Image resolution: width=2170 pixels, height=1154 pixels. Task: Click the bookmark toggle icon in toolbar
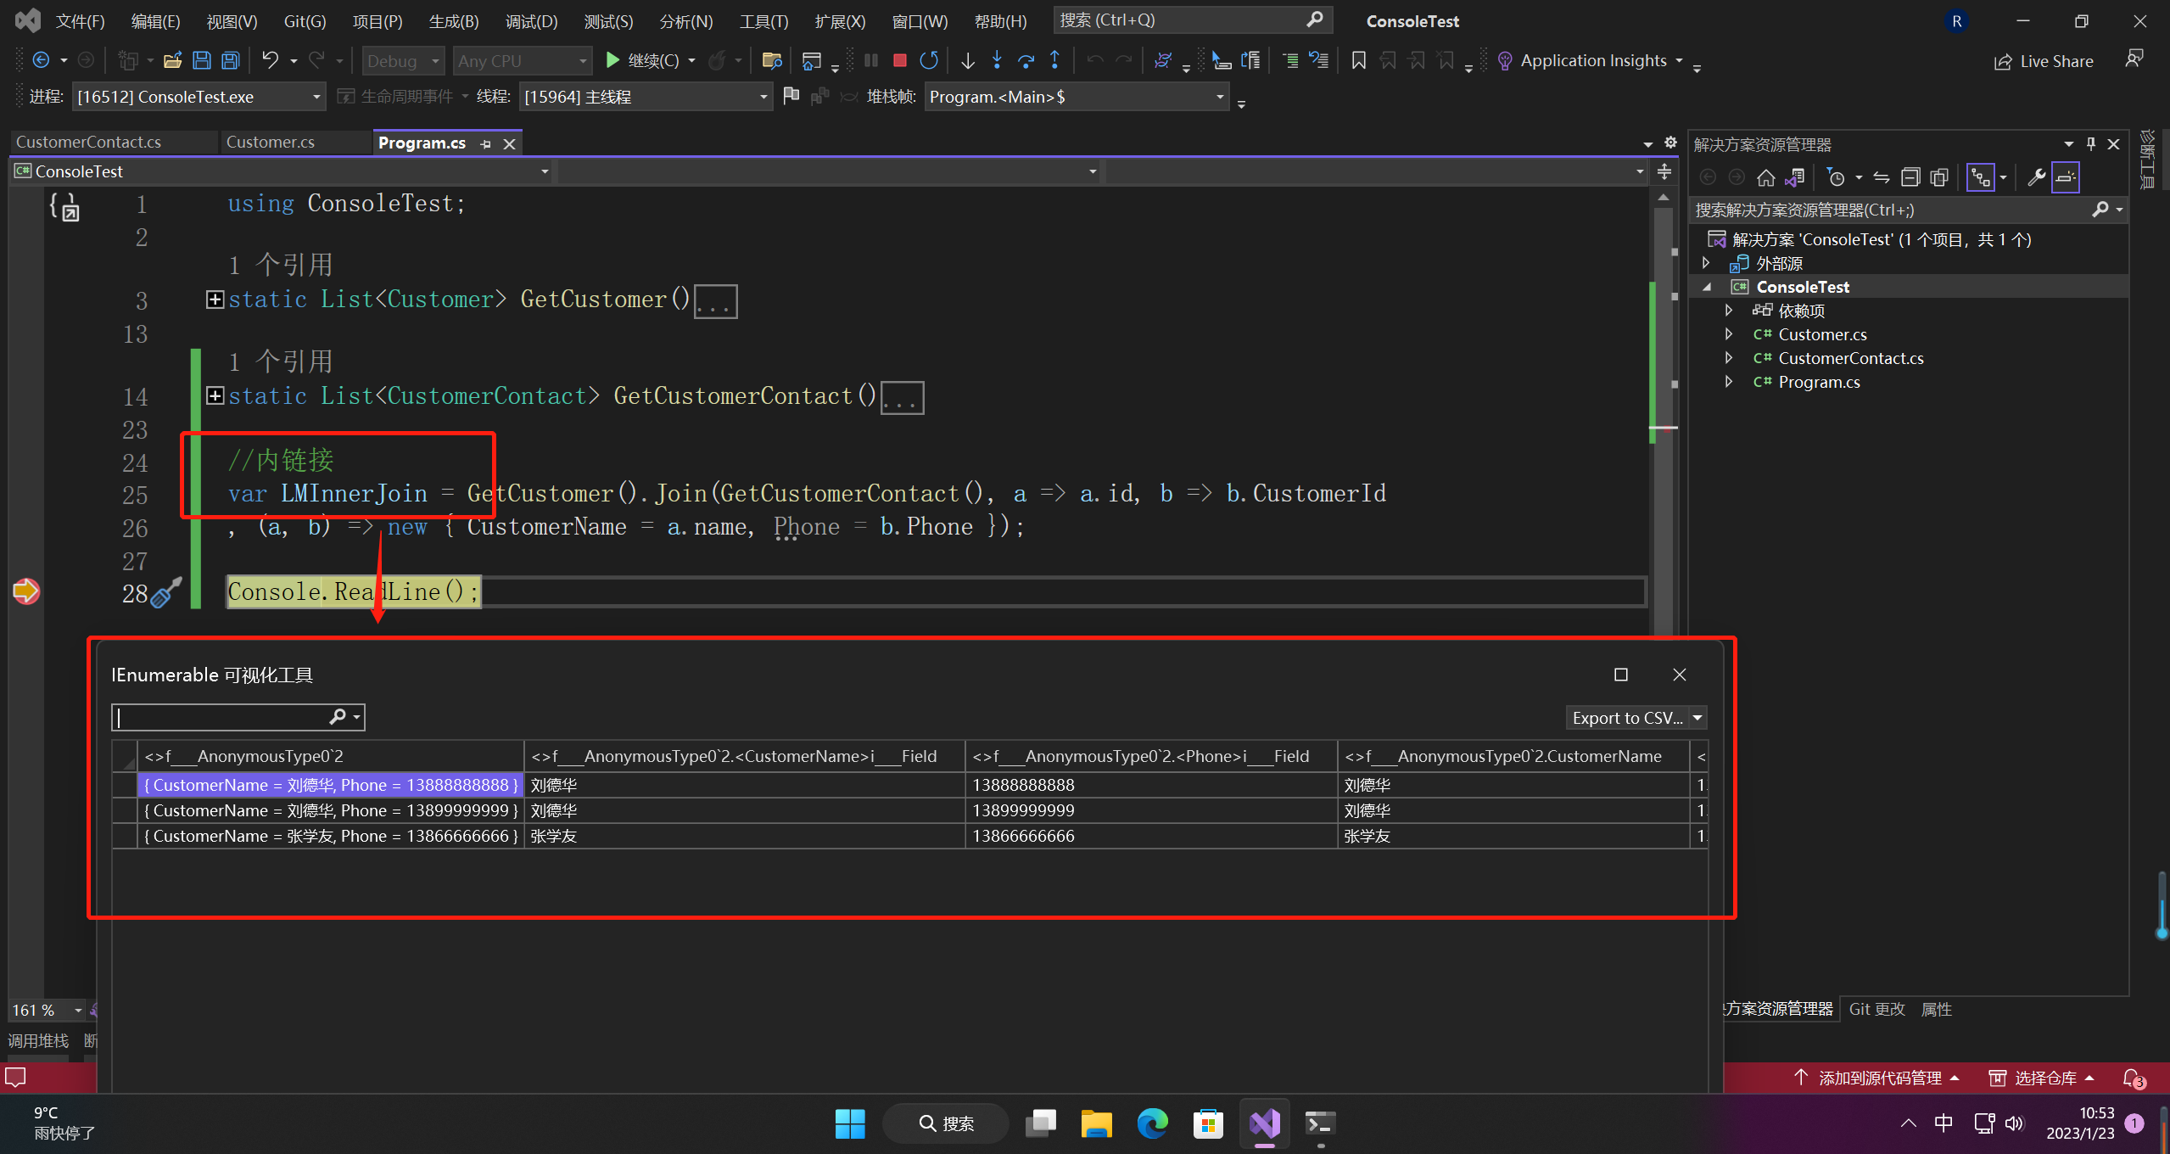pyautogui.click(x=1358, y=60)
